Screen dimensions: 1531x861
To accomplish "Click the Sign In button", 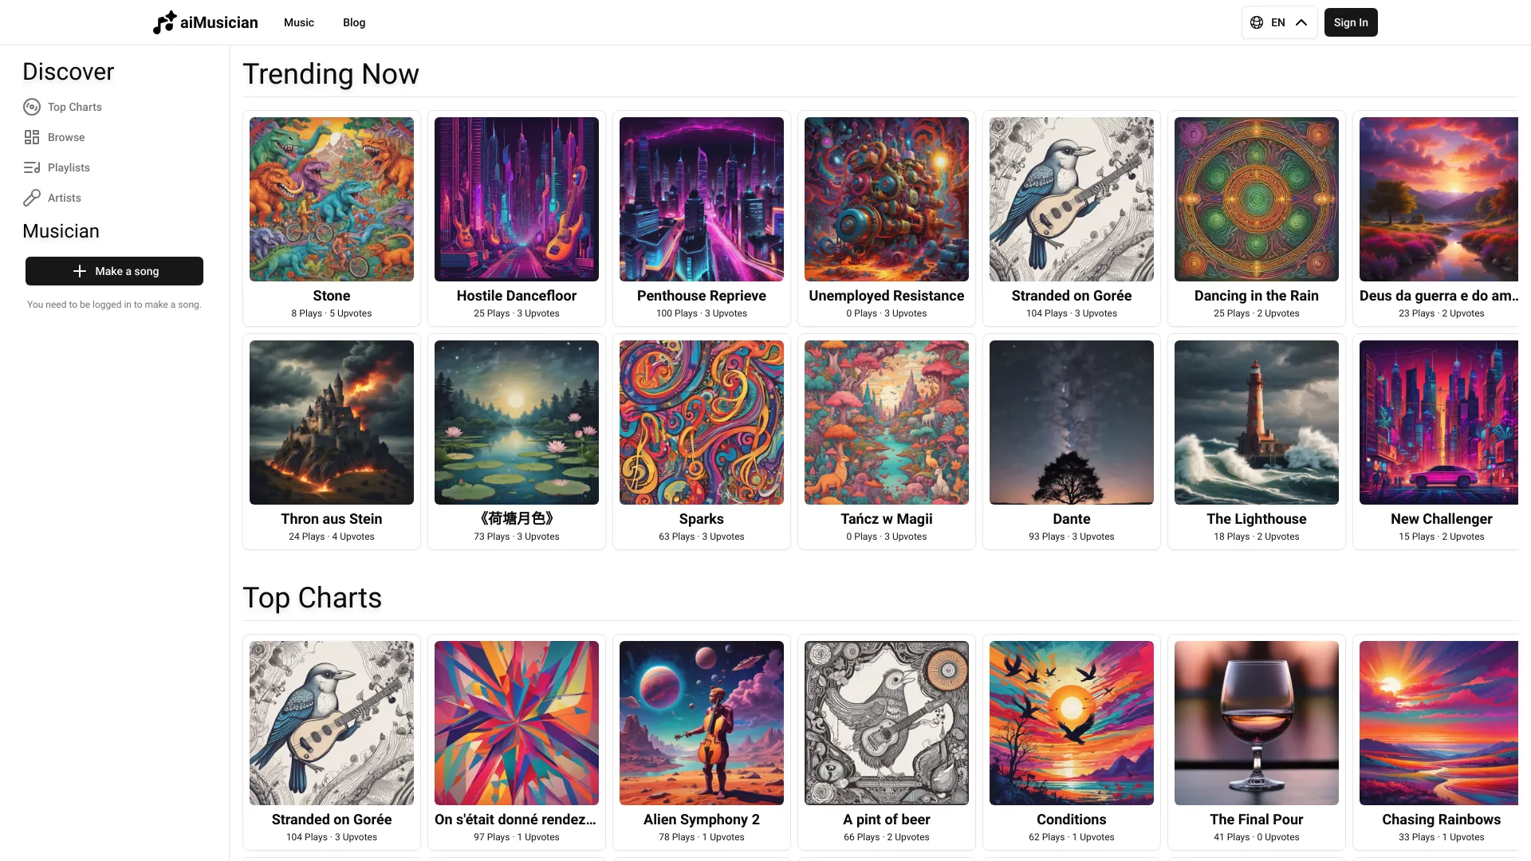I will pyautogui.click(x=1352, y=22).
